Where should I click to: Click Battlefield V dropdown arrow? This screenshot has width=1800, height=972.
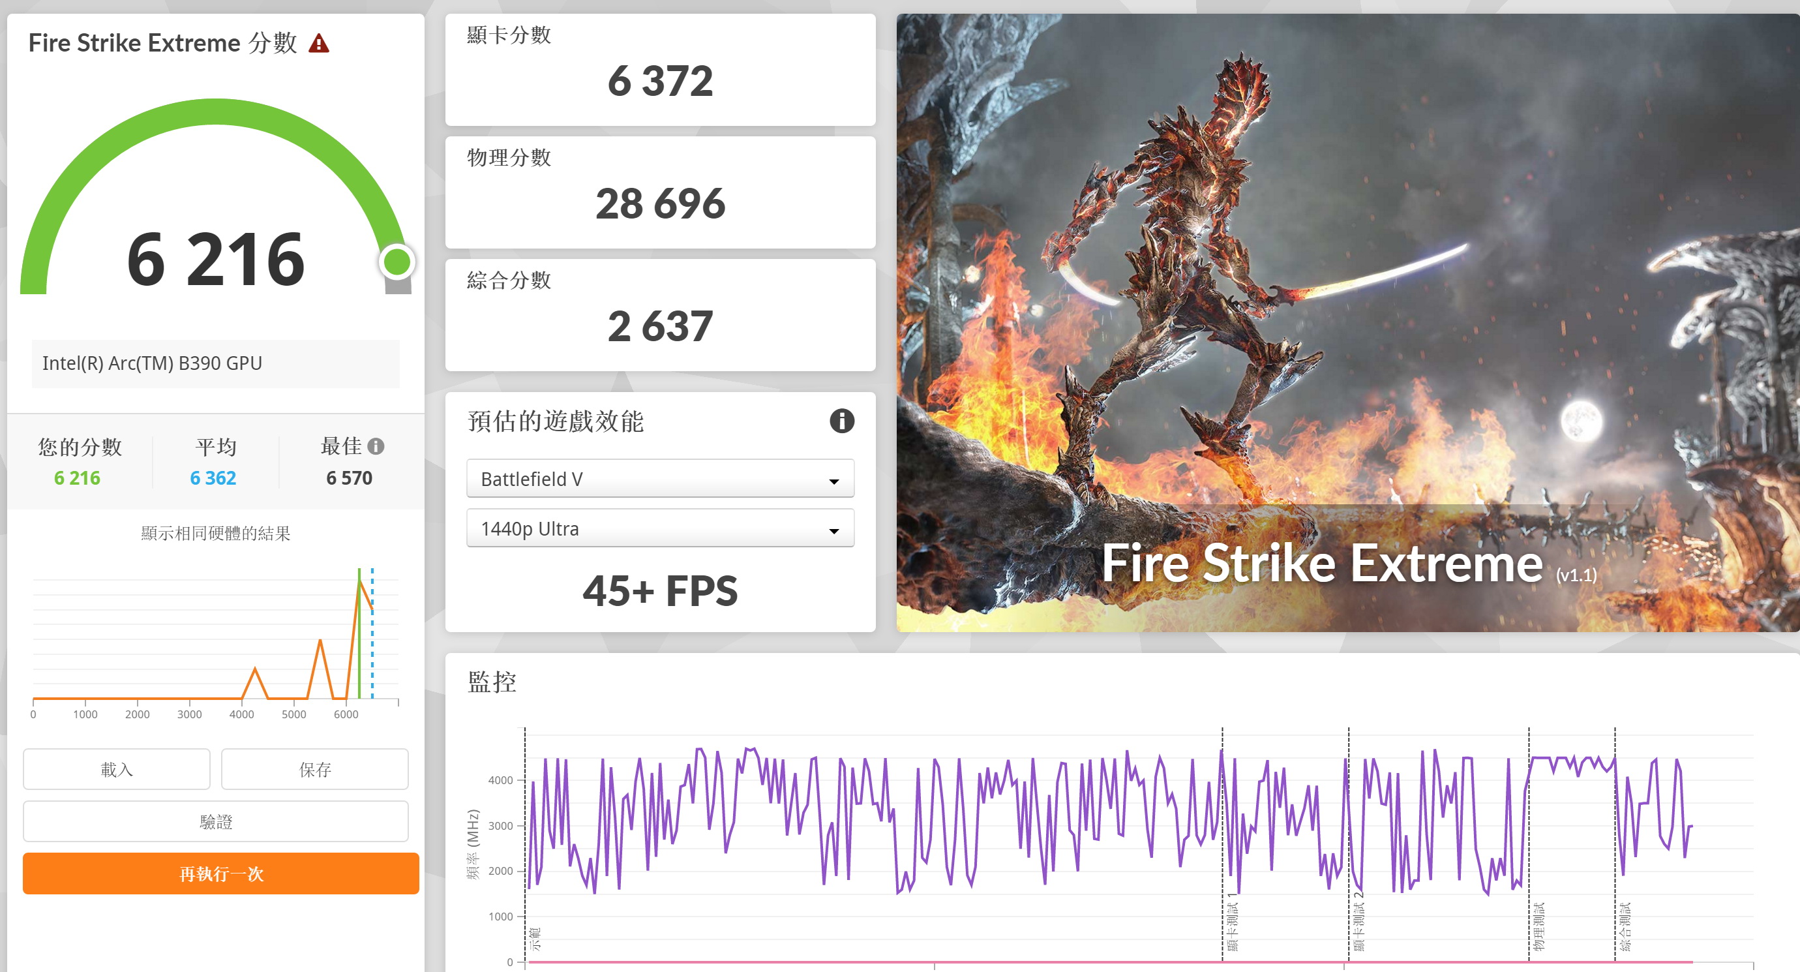pos(833,481)
